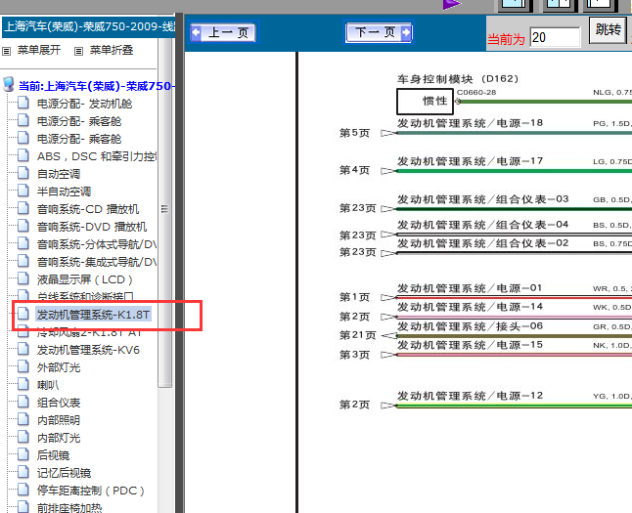Click 第3页 reference for 电源-15
The image size is (632, 513).
[x=354, y=355]
